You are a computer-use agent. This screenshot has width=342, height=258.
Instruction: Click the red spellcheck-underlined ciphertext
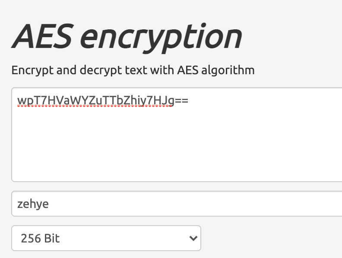coord(96,101)
